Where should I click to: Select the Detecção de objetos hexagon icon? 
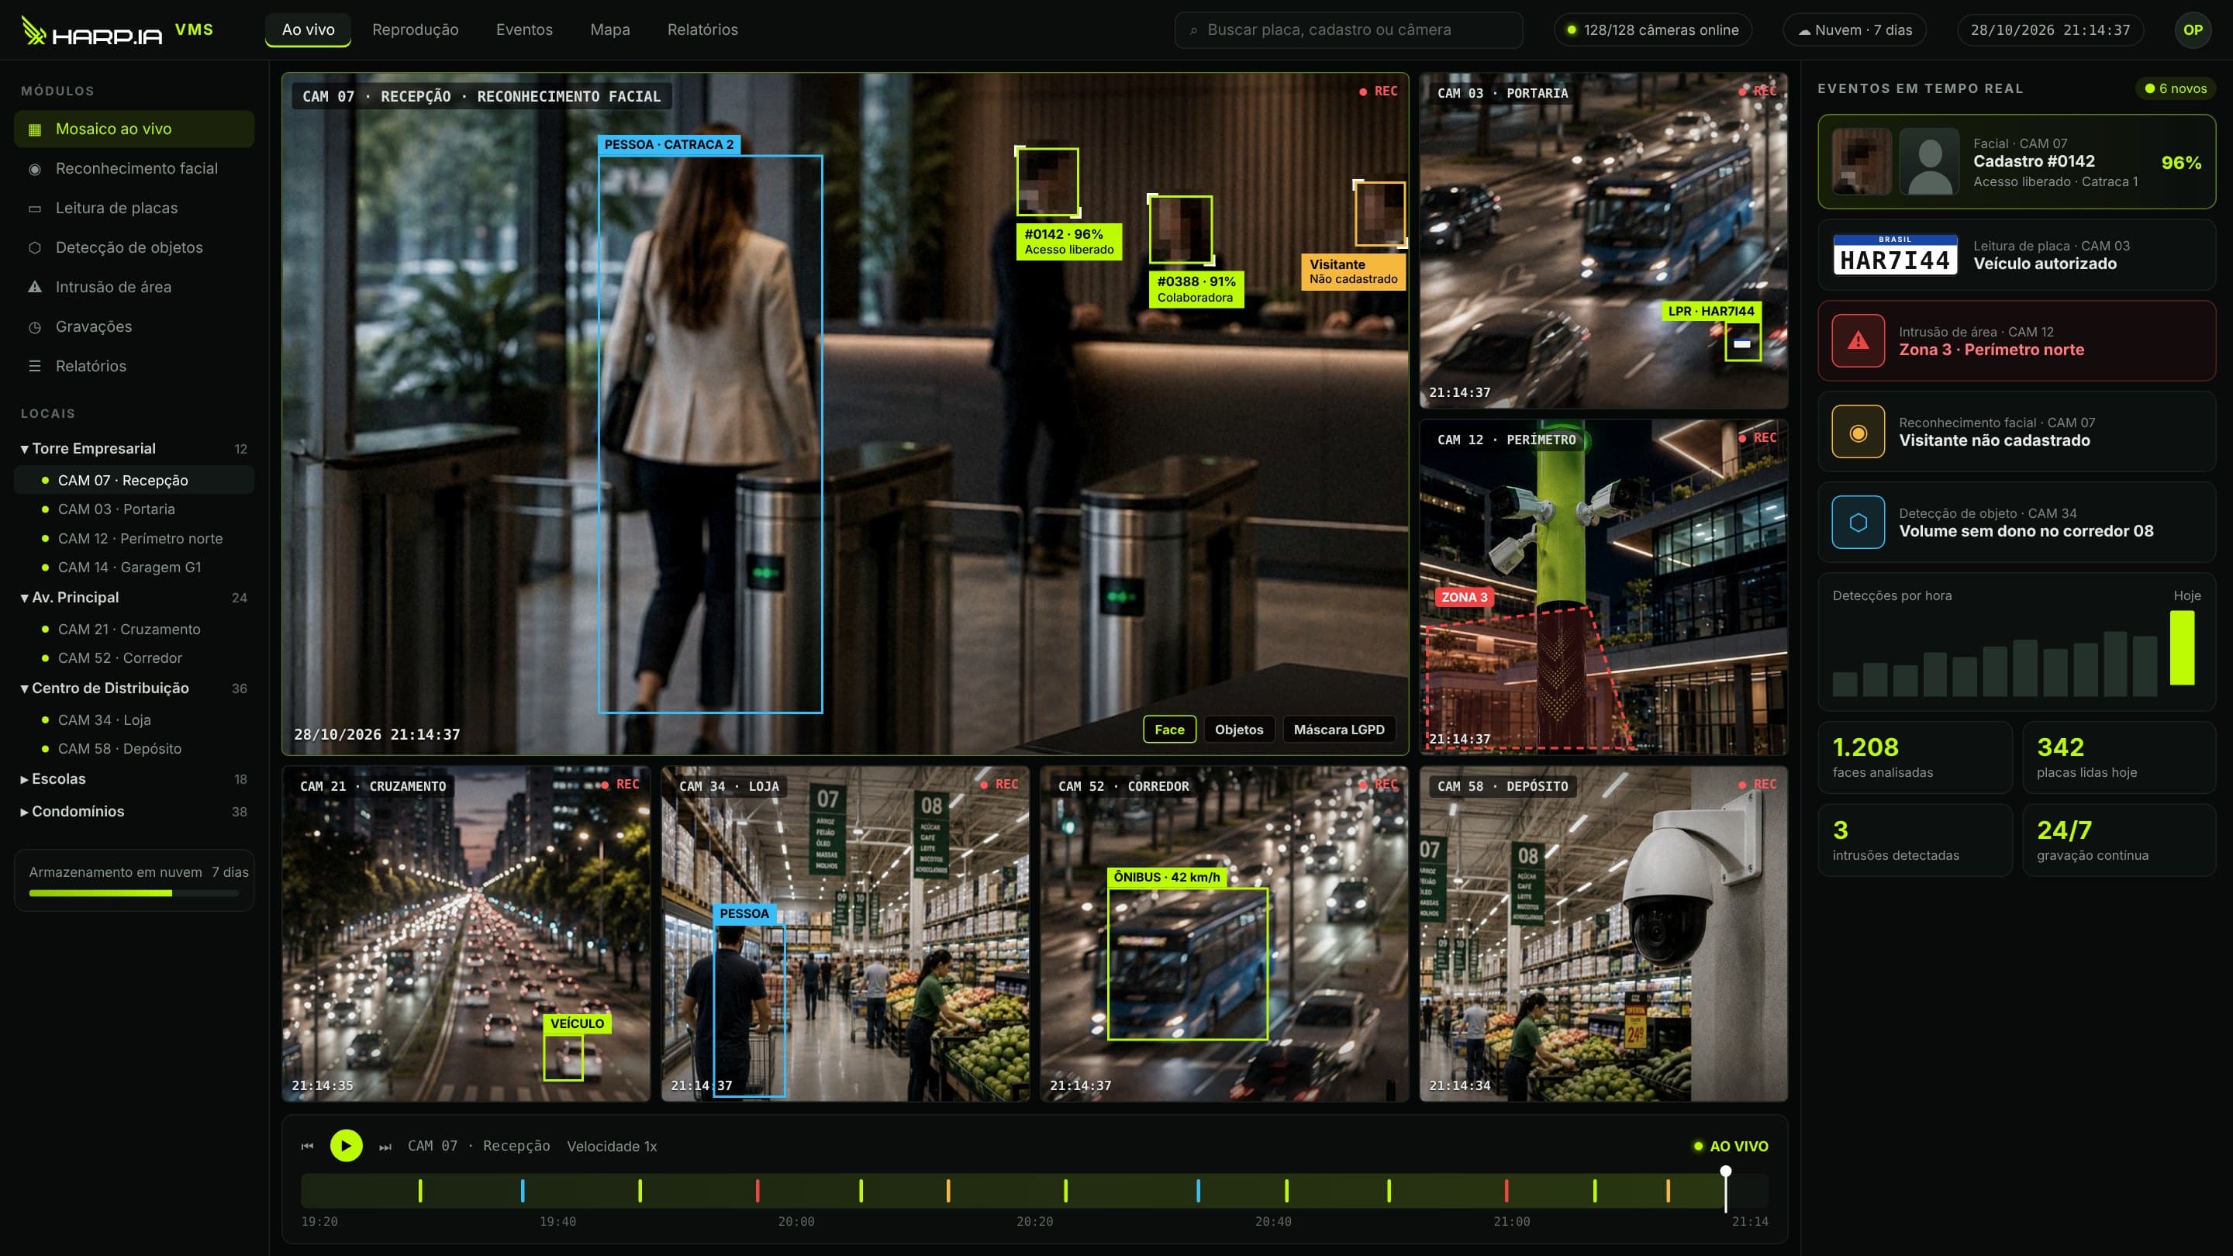(x=35, y=248)
